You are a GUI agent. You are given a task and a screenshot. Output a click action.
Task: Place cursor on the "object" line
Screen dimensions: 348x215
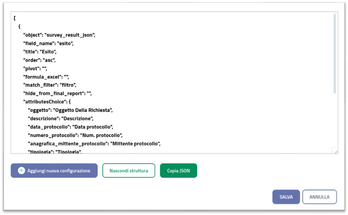pos(59,35)
